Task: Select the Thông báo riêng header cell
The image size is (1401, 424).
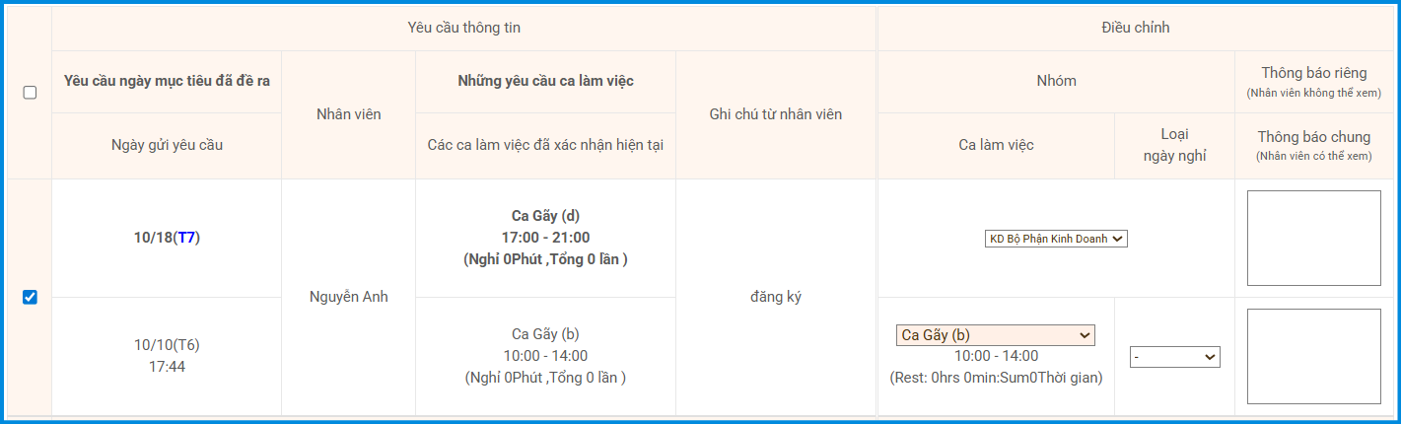Action: coord(1313,81)
